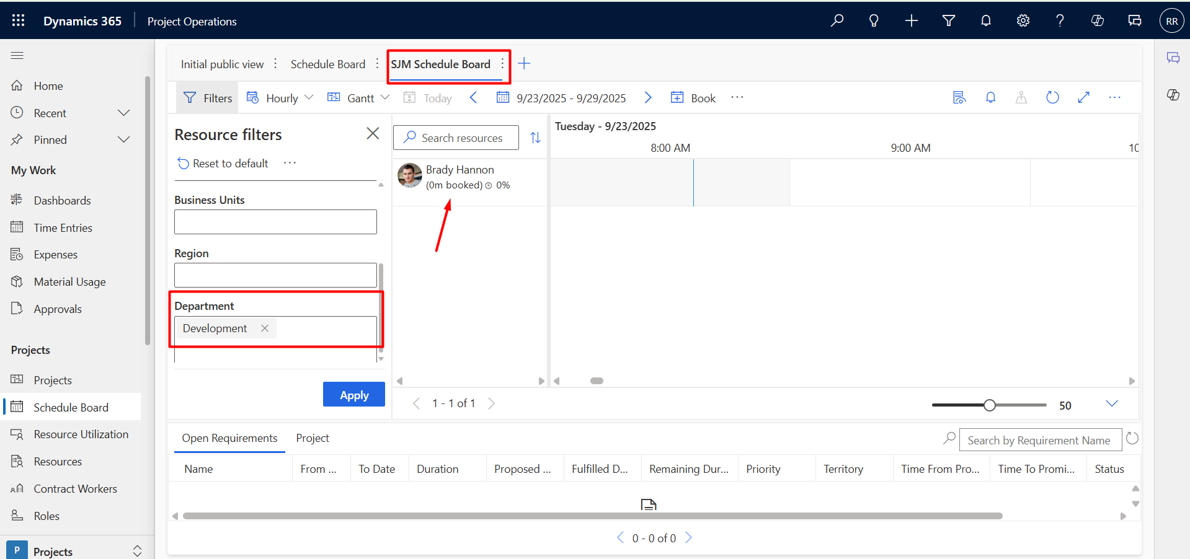The width and height of the screenshot is (1190, 559).
Task: Close the Resource filters panel
Action: 373,134
